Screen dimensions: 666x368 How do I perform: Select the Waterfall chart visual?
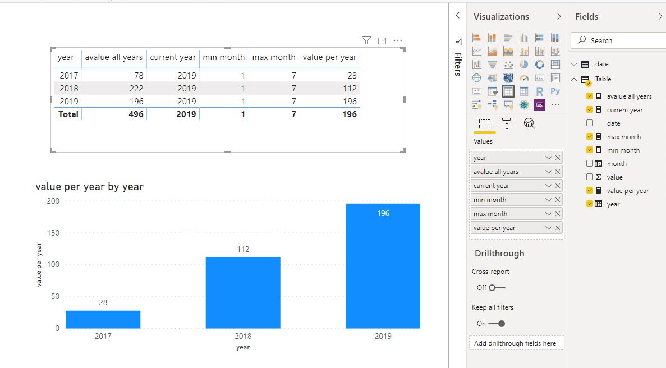[x=476, y=65]
